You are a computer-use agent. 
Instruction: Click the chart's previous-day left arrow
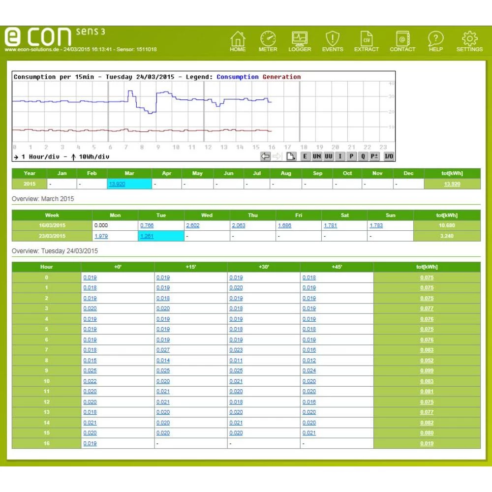point(266,156)
